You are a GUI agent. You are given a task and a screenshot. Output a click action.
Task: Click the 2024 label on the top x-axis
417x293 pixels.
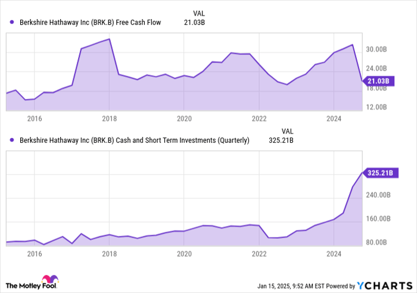(x=334, y=119)
